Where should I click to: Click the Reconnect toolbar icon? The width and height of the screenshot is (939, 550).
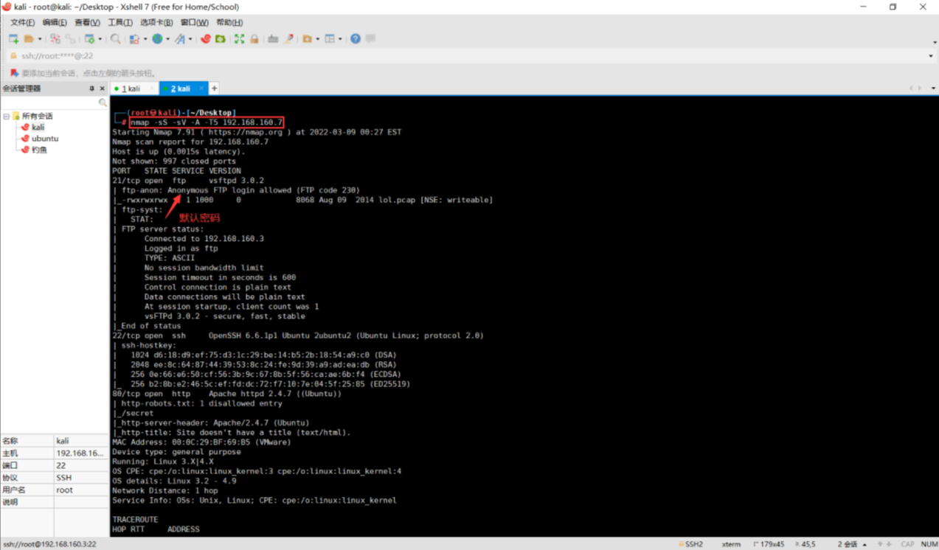click(x=71, y=38)
